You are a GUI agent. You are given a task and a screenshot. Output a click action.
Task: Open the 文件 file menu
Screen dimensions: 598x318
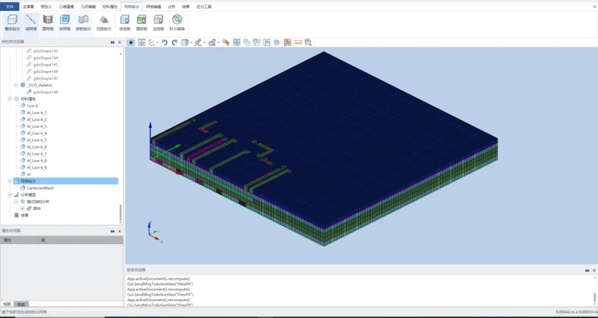(x=9, y=7)
